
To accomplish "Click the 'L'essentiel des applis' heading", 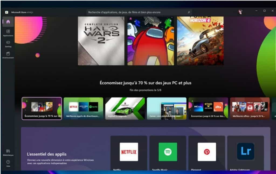I will 47,154.
